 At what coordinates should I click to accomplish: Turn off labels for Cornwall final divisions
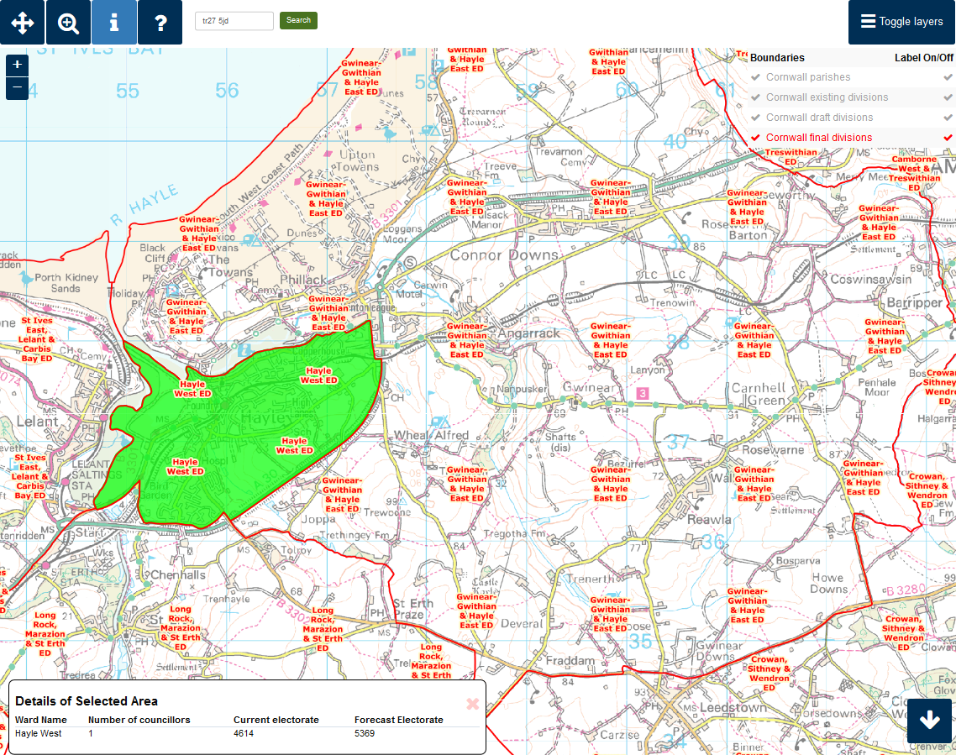(x=948, y=138)
